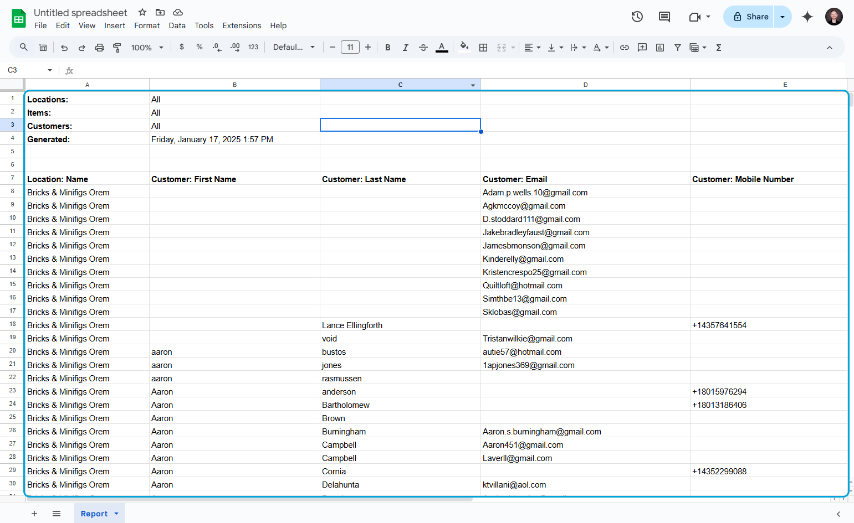Click the insert chart icon
The image size is (854, 523).
click(660, 48)
